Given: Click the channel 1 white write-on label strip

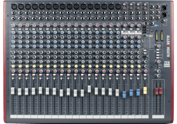Looking at the screenshot, I should tap(14, 117).
